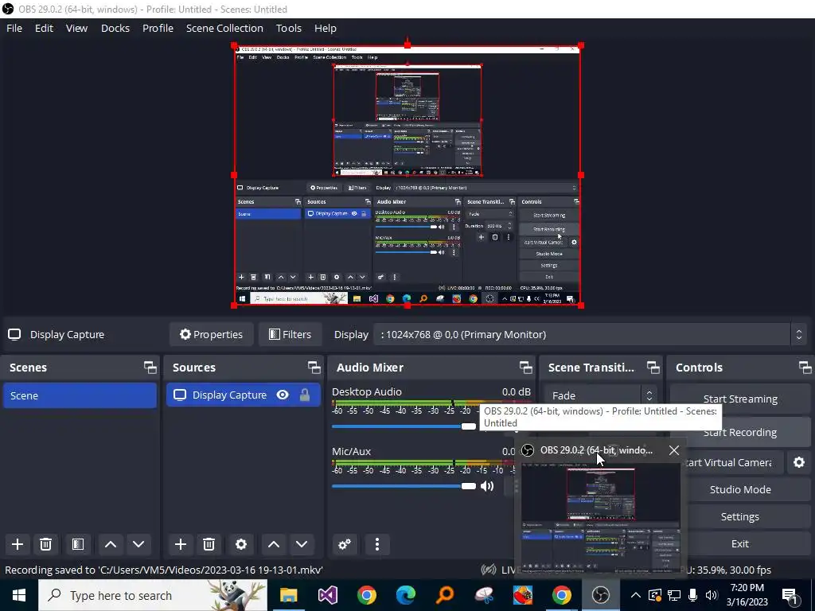Open the Tools menu
The height and width of the screenshot is (611, 815).
click(x=288, y=28)
